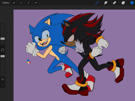This screenshot has width=135, height=101.
Task: Open the Layers panel
Action: [123, 3]
